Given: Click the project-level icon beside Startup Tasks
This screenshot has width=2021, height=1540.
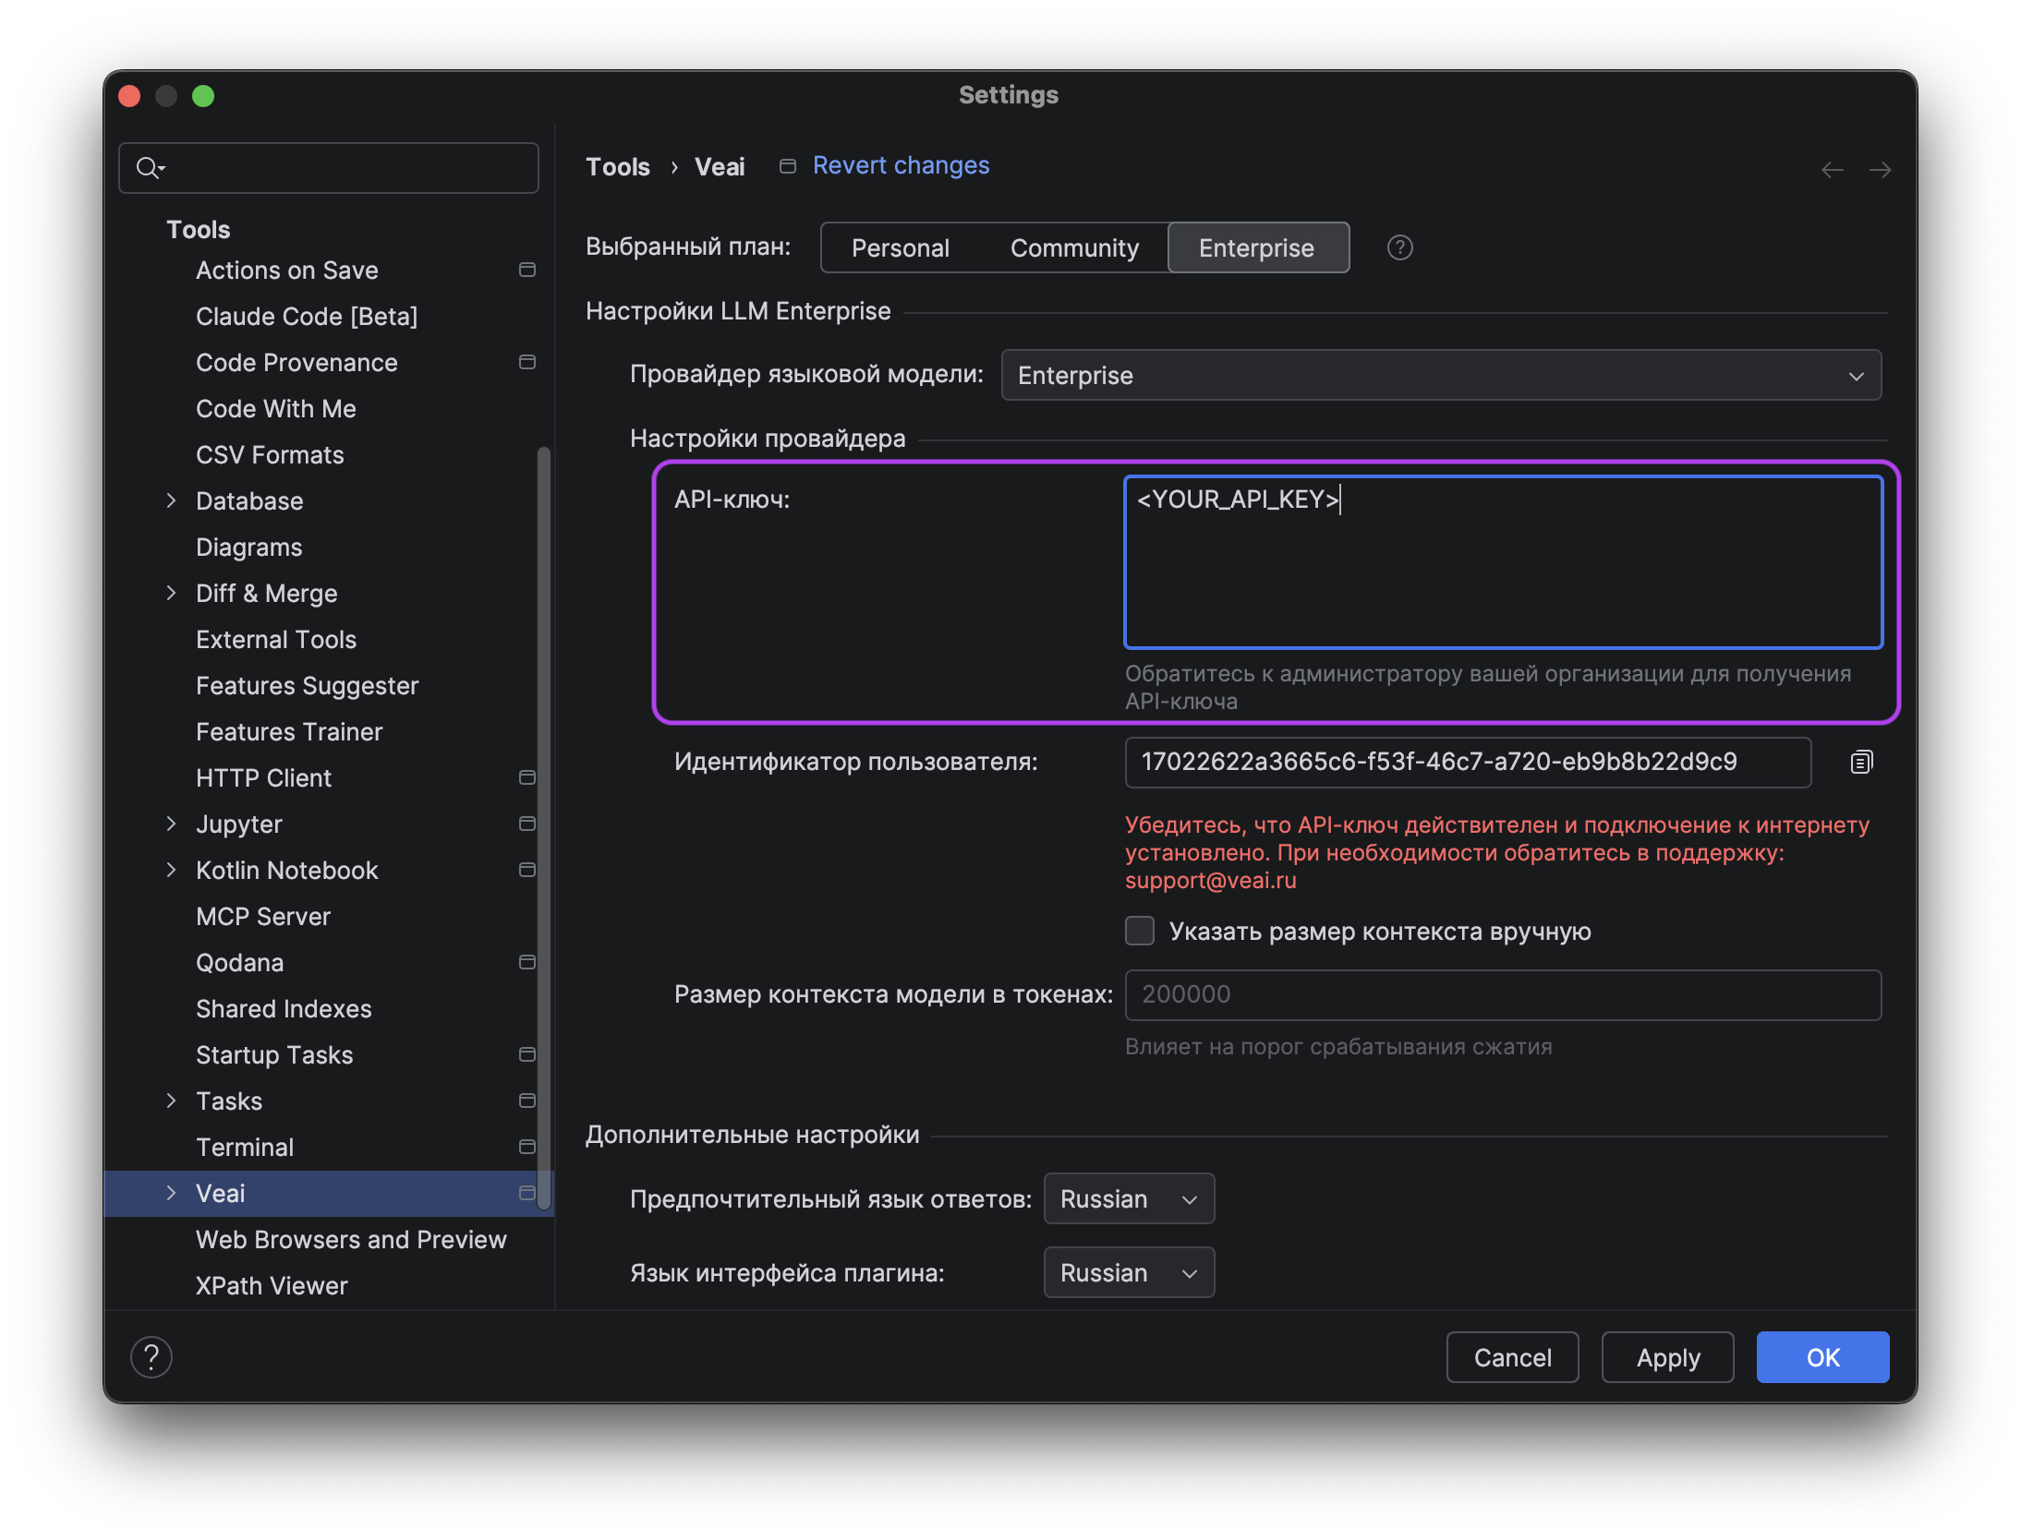Looking at the screenshot, I should pos(527,1054).
